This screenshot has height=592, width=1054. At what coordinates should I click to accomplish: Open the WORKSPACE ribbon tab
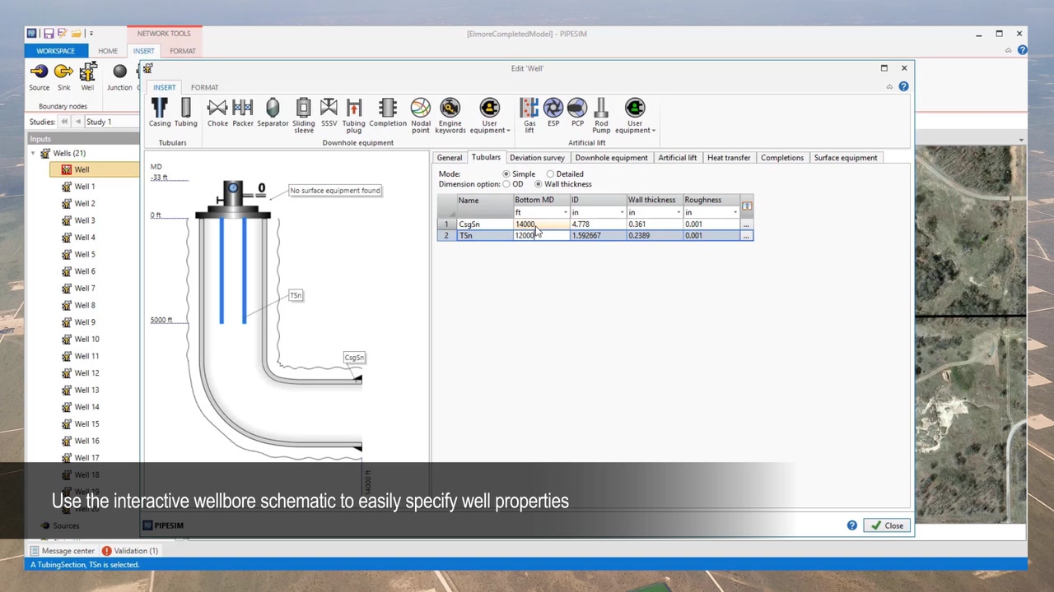55,51
